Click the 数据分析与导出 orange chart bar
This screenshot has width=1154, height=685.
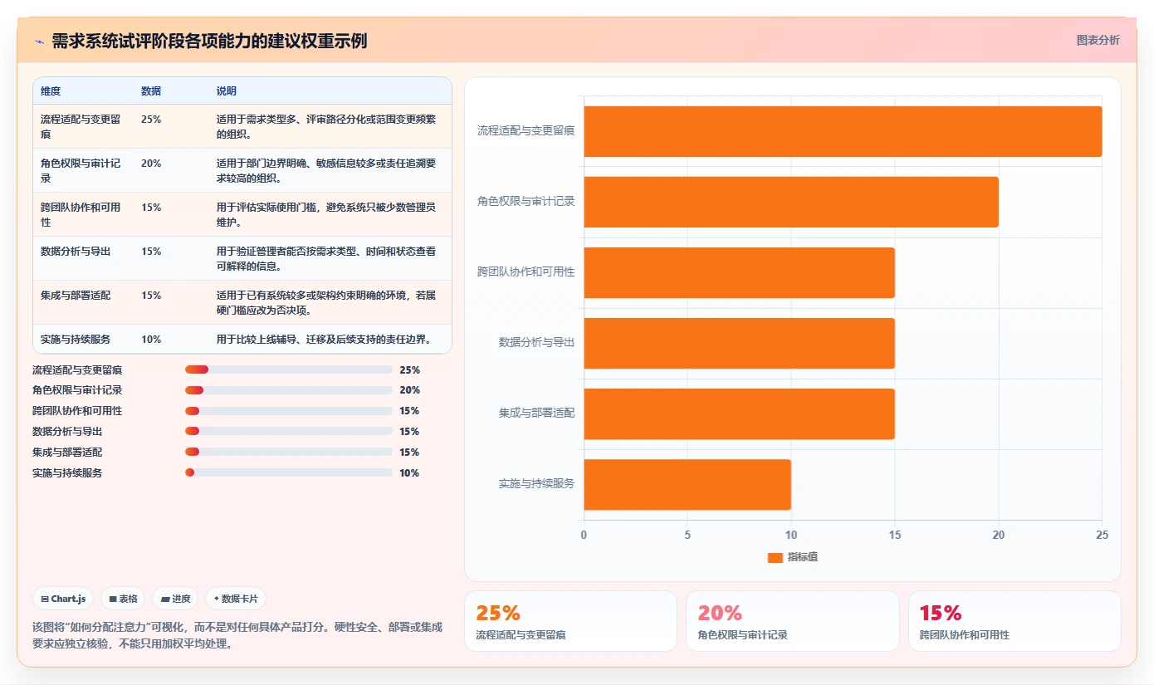pos(739,343)
